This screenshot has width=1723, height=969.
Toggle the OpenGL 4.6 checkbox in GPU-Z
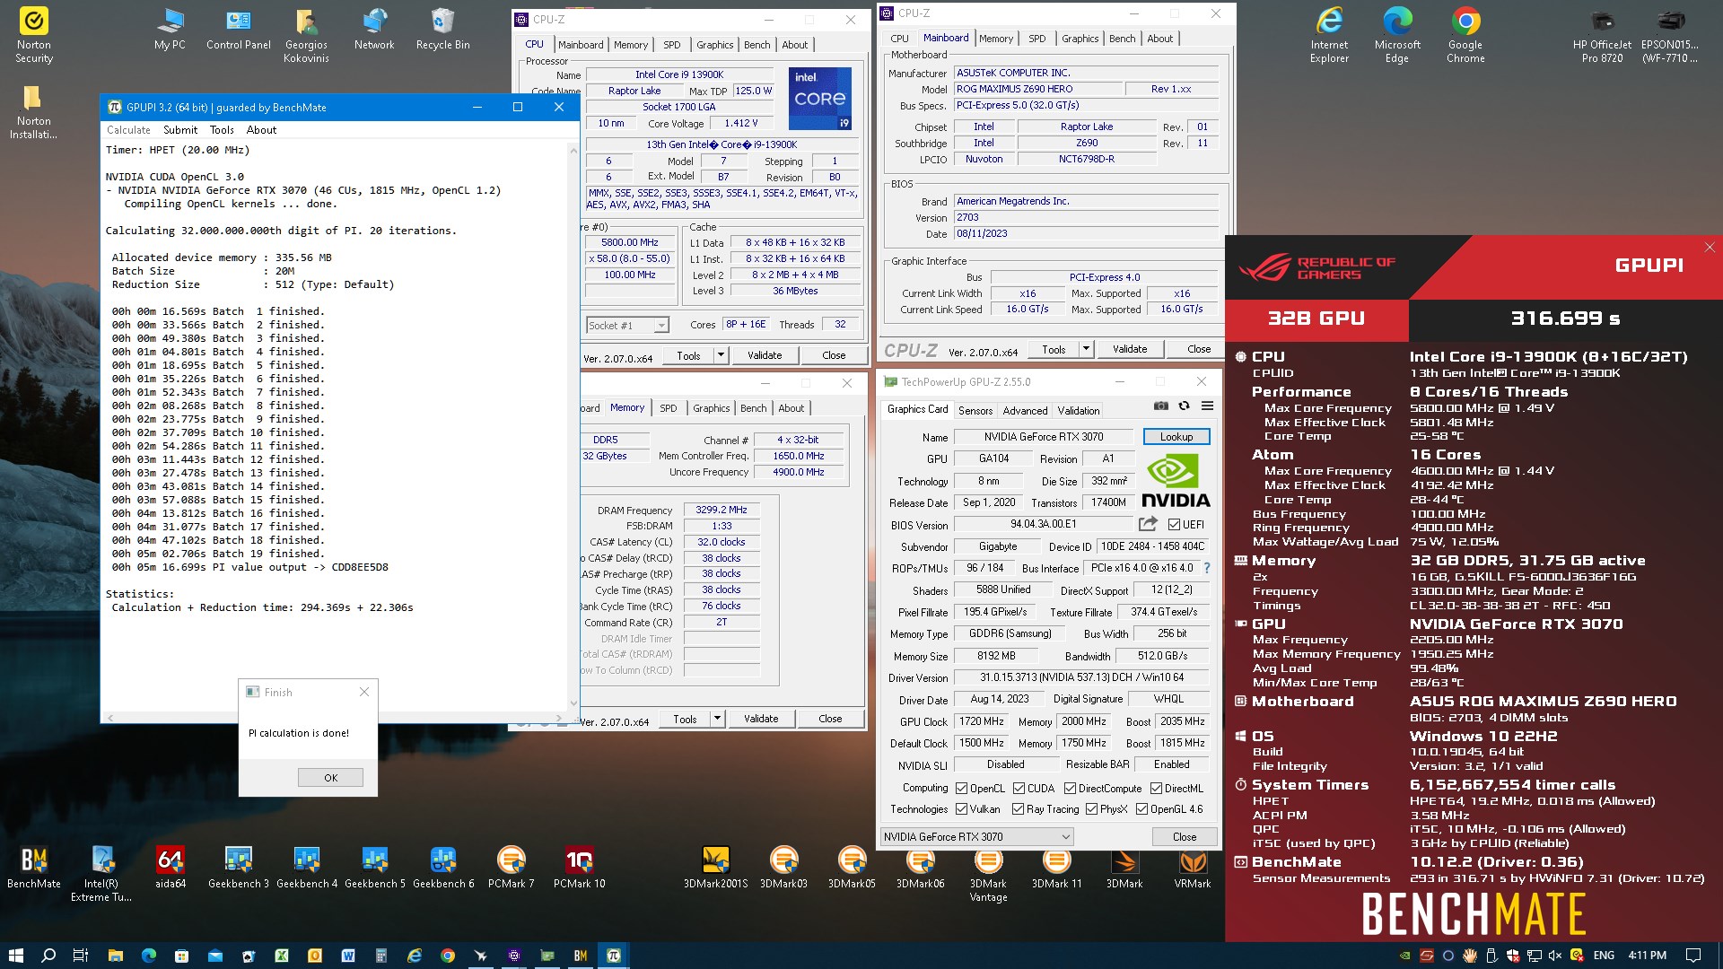tap(1142, 809)
